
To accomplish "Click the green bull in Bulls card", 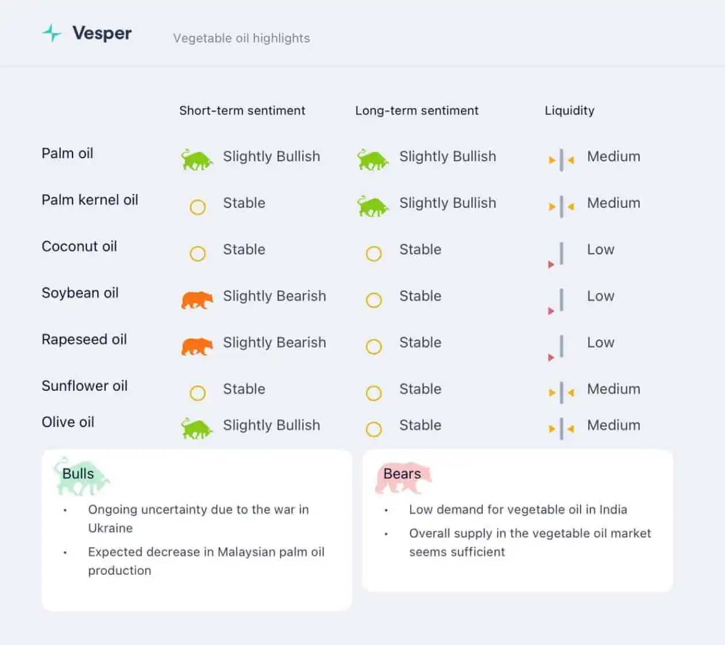I will [82, 477].
